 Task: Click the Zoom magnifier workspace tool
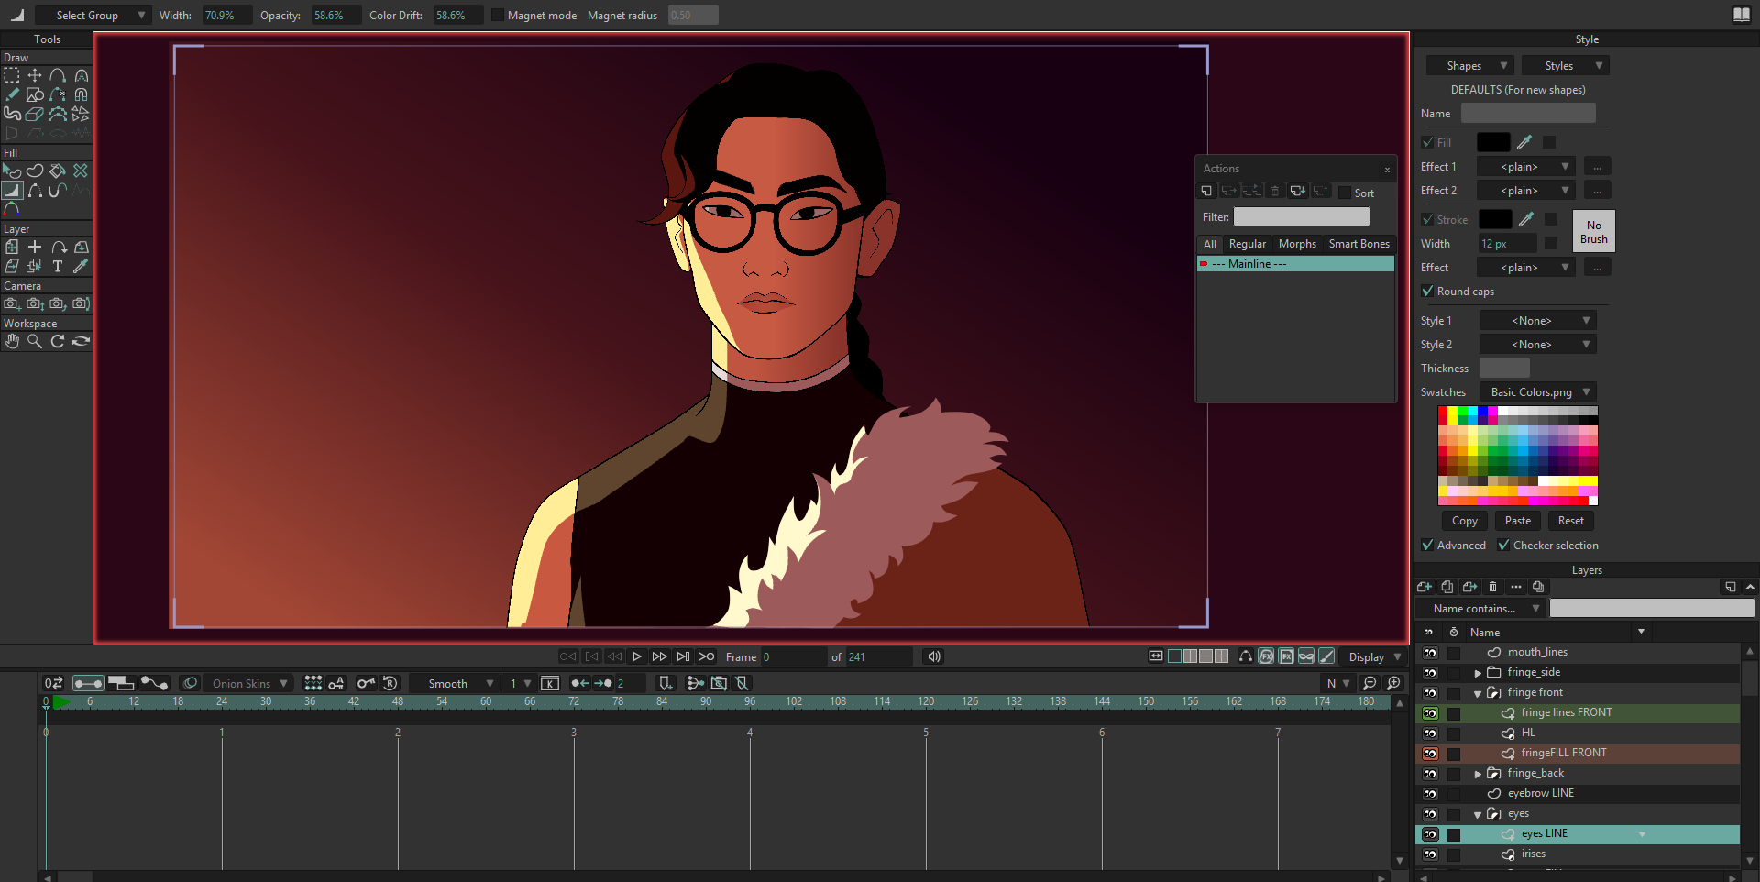point(35,341)
